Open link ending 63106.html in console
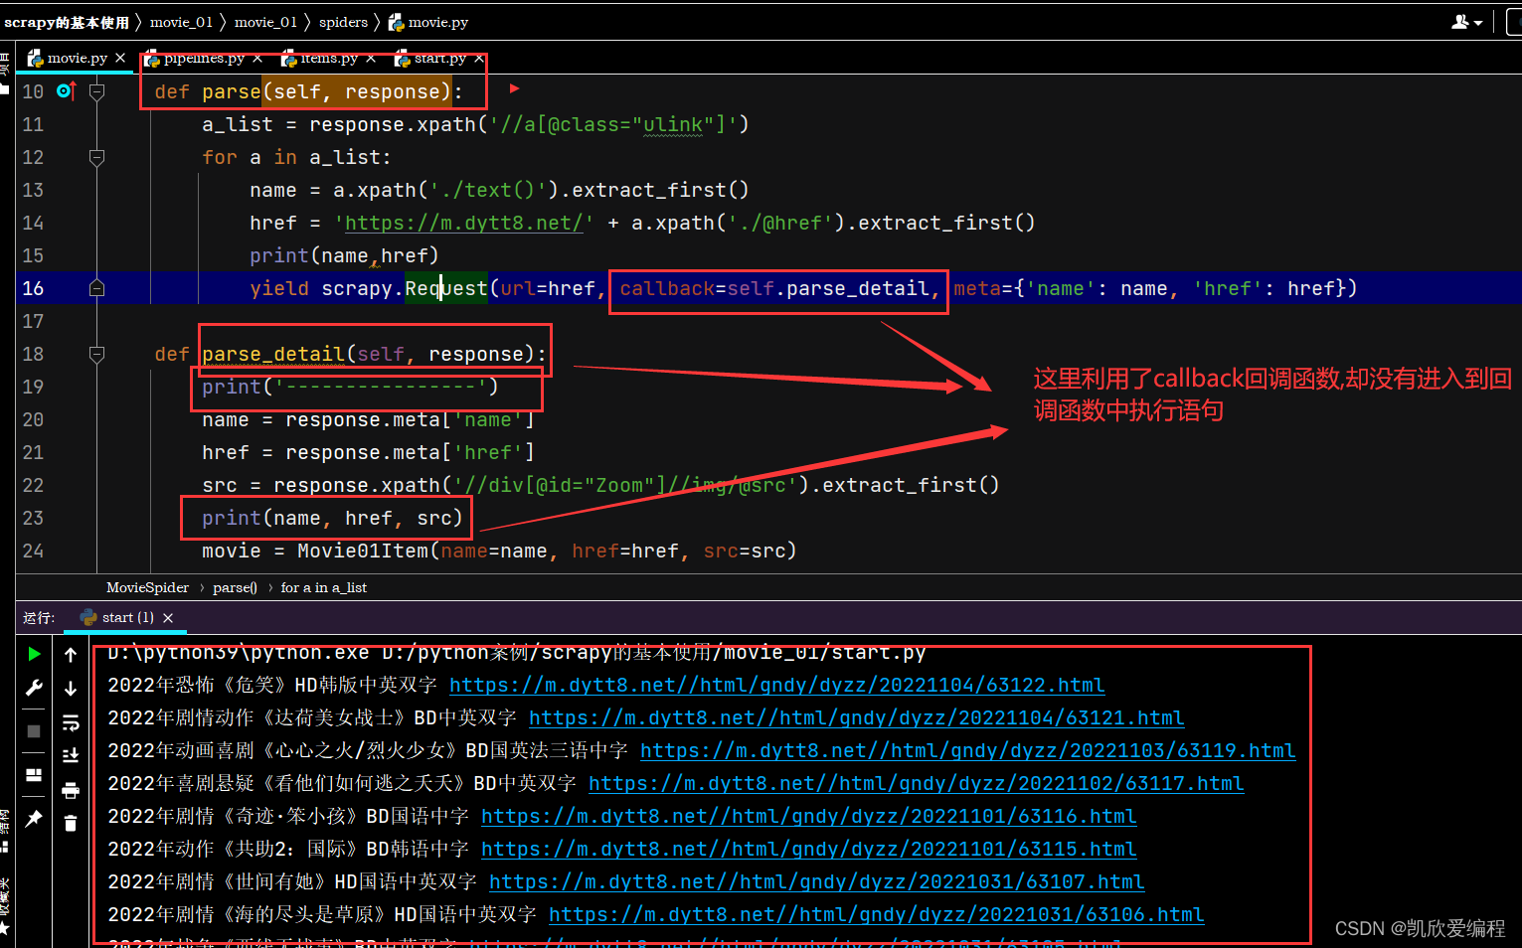The width and height of the screenshot is (1522, 948). (x=876, y=914)
